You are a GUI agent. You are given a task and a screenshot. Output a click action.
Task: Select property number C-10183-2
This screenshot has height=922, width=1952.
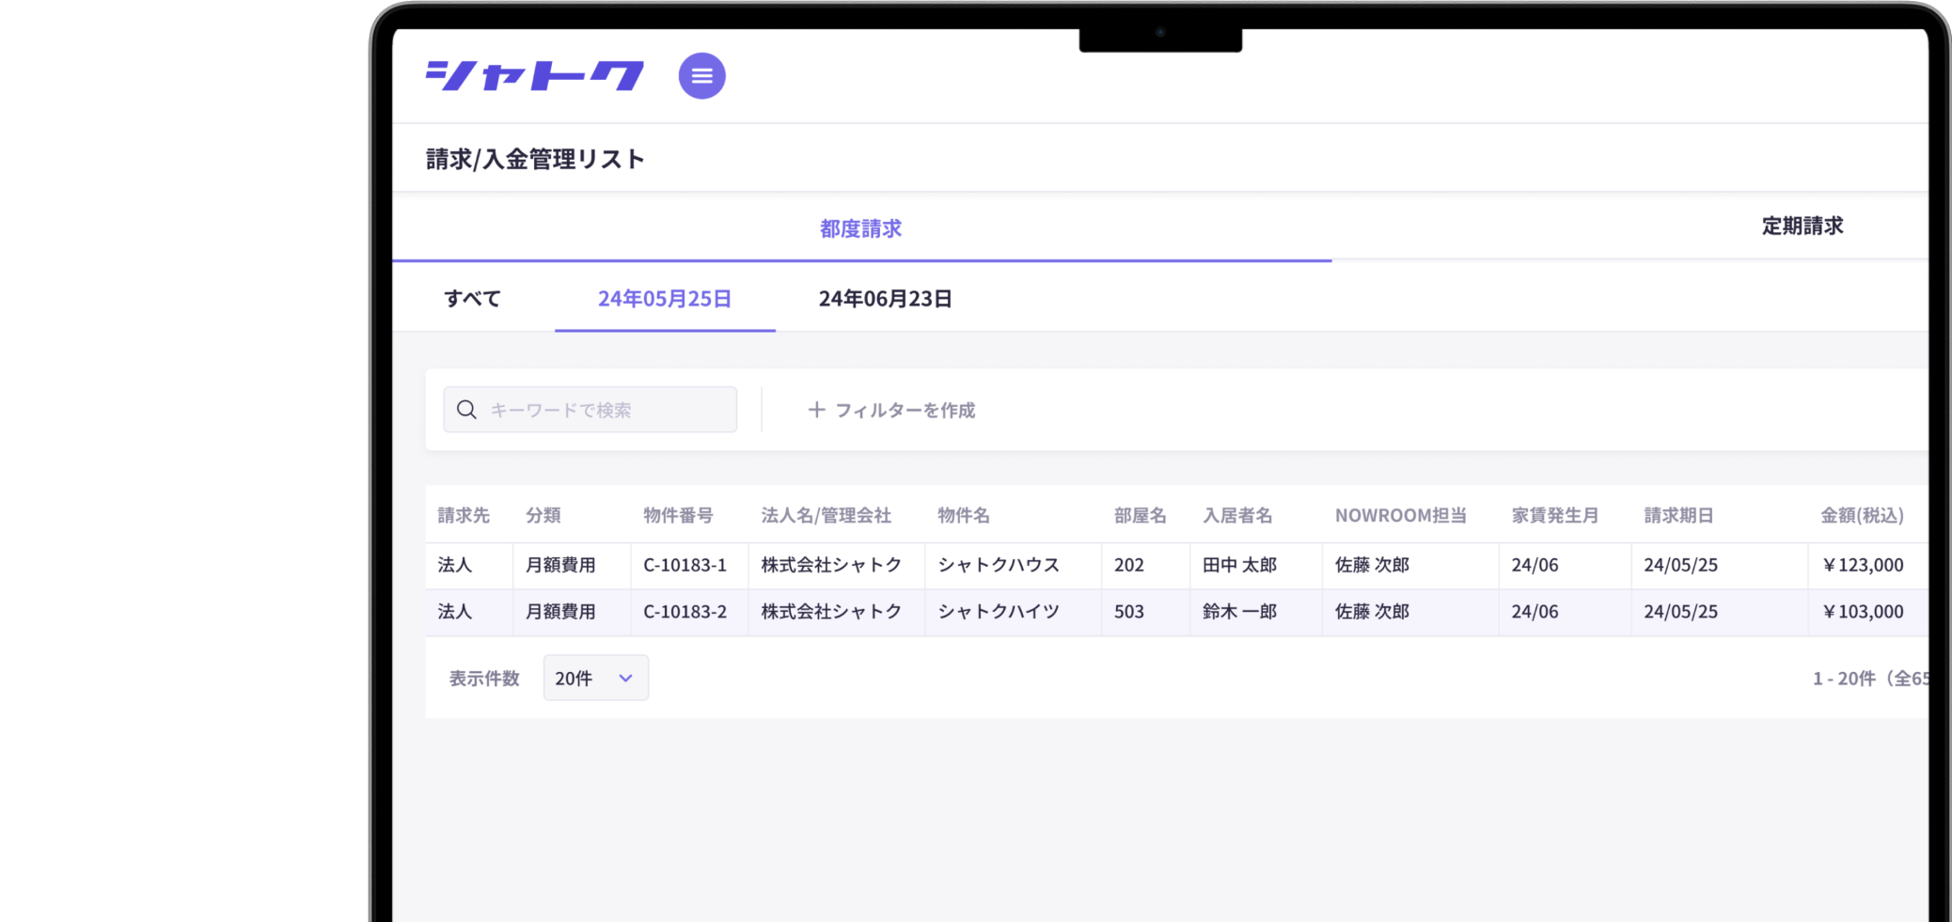(x=685, y=612)
